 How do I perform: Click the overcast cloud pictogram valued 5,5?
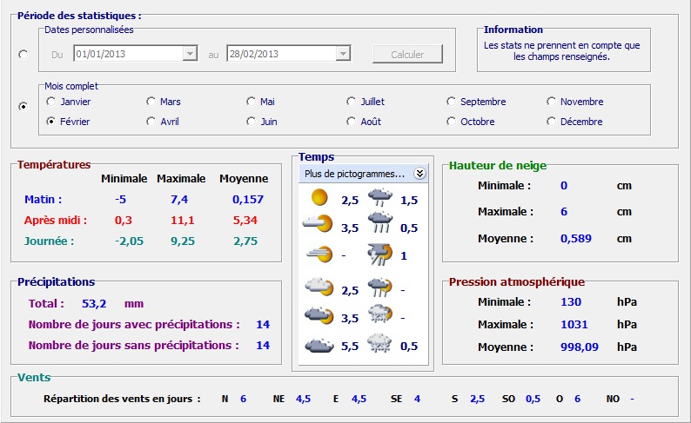[319, 345]
